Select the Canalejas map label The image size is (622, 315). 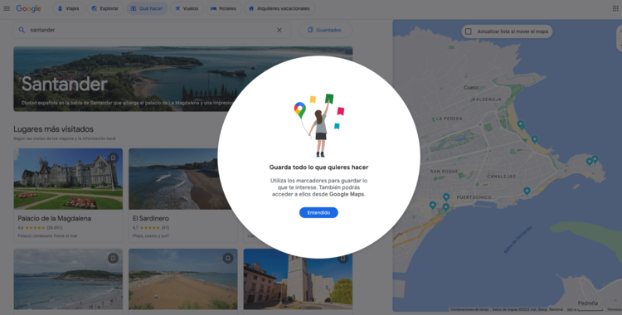pyautogui.click(x=502, y=177)
